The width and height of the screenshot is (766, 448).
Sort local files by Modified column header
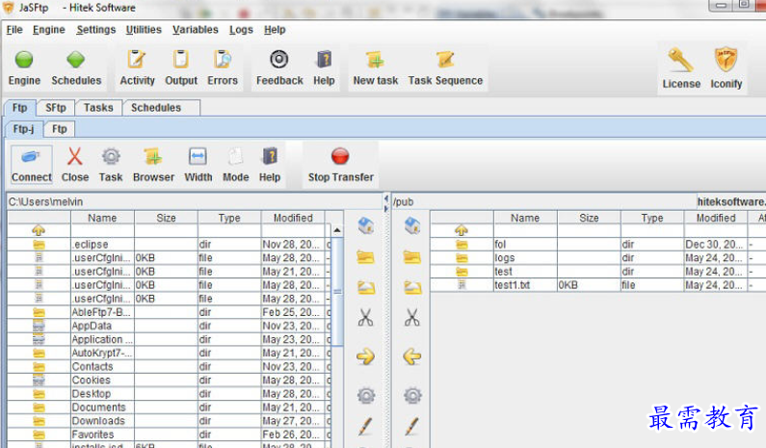293,218
